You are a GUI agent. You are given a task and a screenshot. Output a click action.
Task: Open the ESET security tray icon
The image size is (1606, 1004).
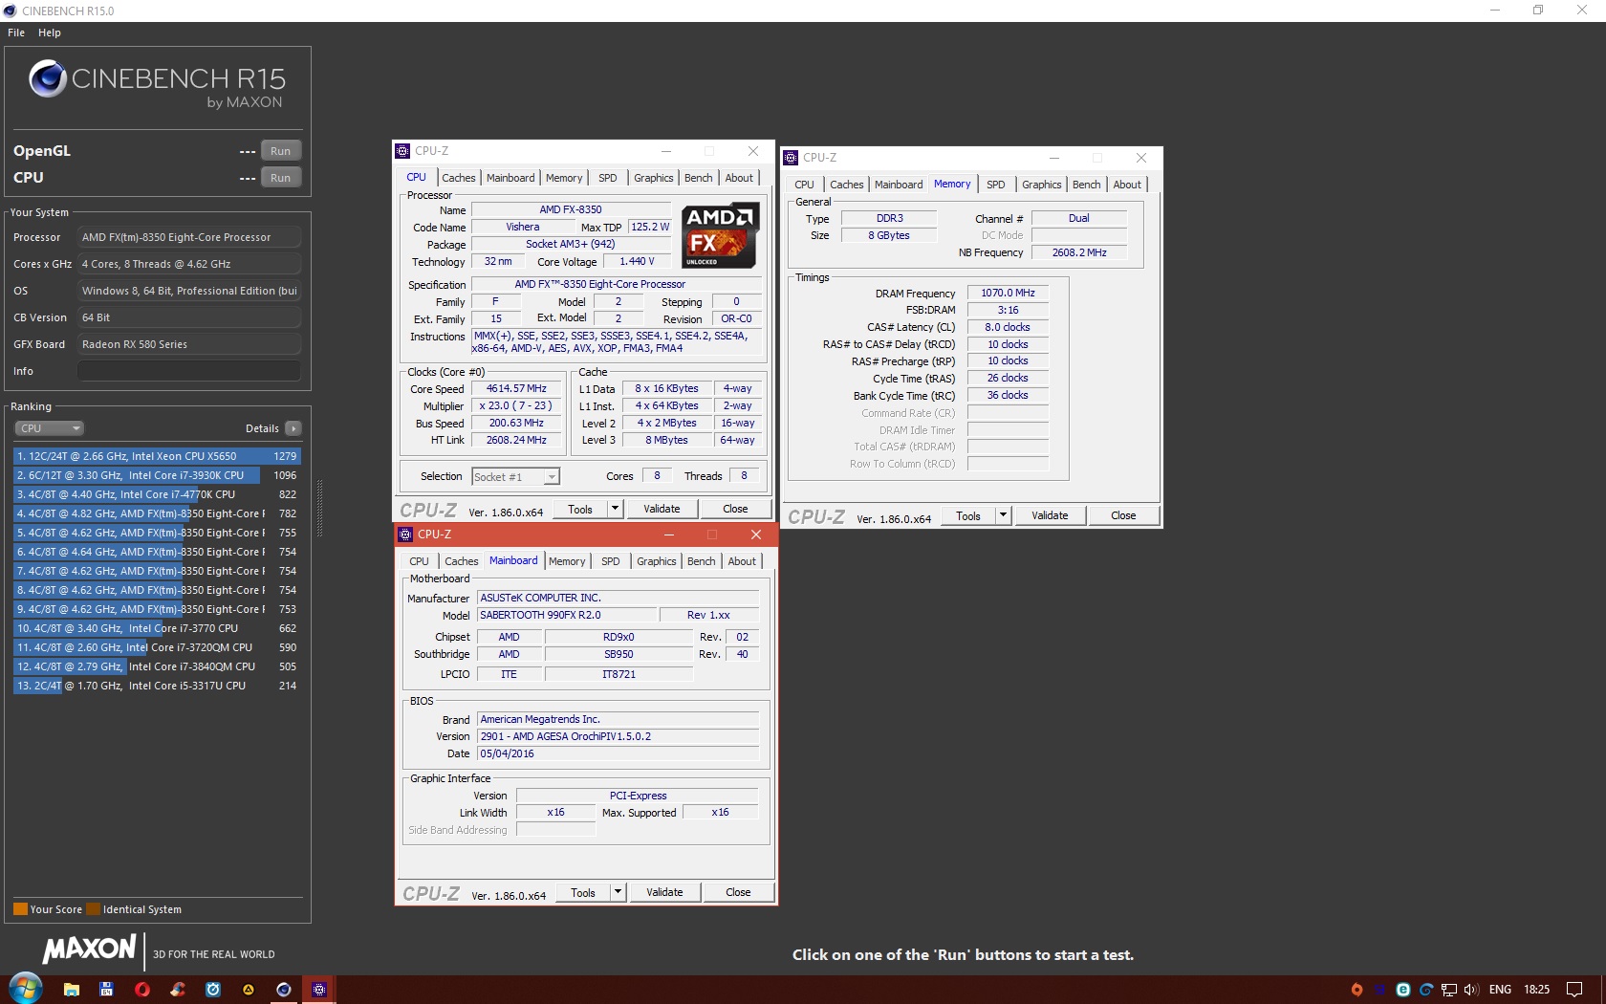click(1403, 990)
